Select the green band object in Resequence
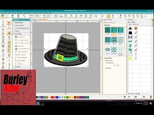The height and width of the screenshot is (115, 154). (x=130, y=41)
